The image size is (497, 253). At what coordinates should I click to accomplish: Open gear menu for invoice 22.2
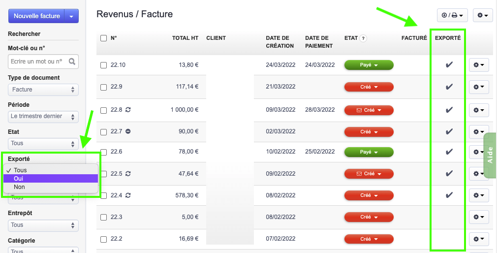click(x=479, y=239)
